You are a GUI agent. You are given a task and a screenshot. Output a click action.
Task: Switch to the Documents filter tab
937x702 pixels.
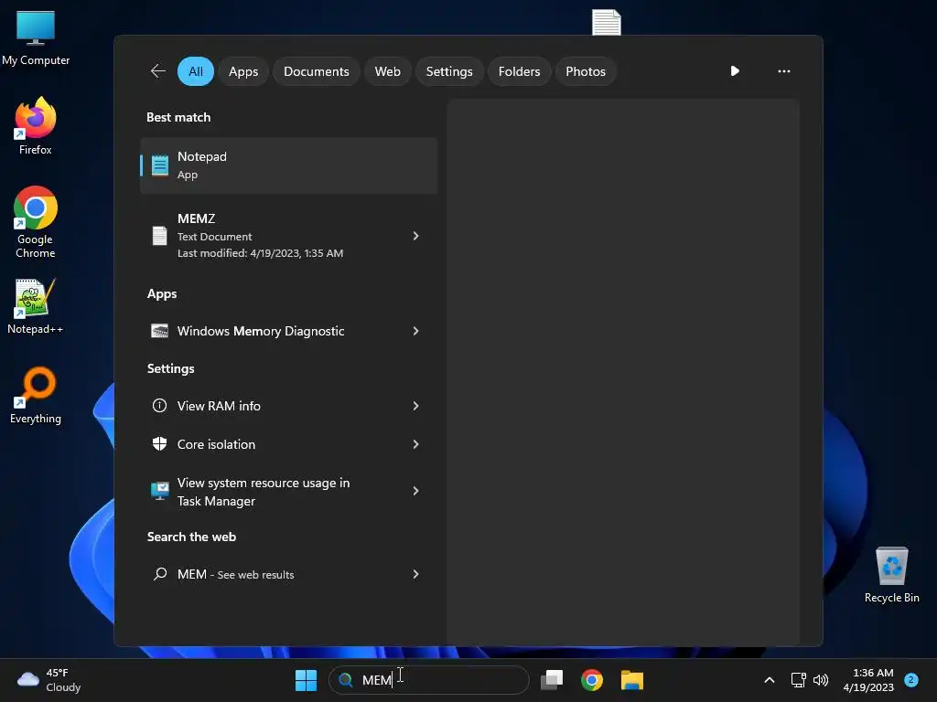pyautogui.click(x=316, y=71)
